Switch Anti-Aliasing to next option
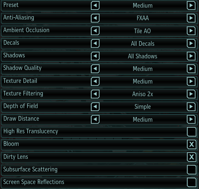 (191, 18)
